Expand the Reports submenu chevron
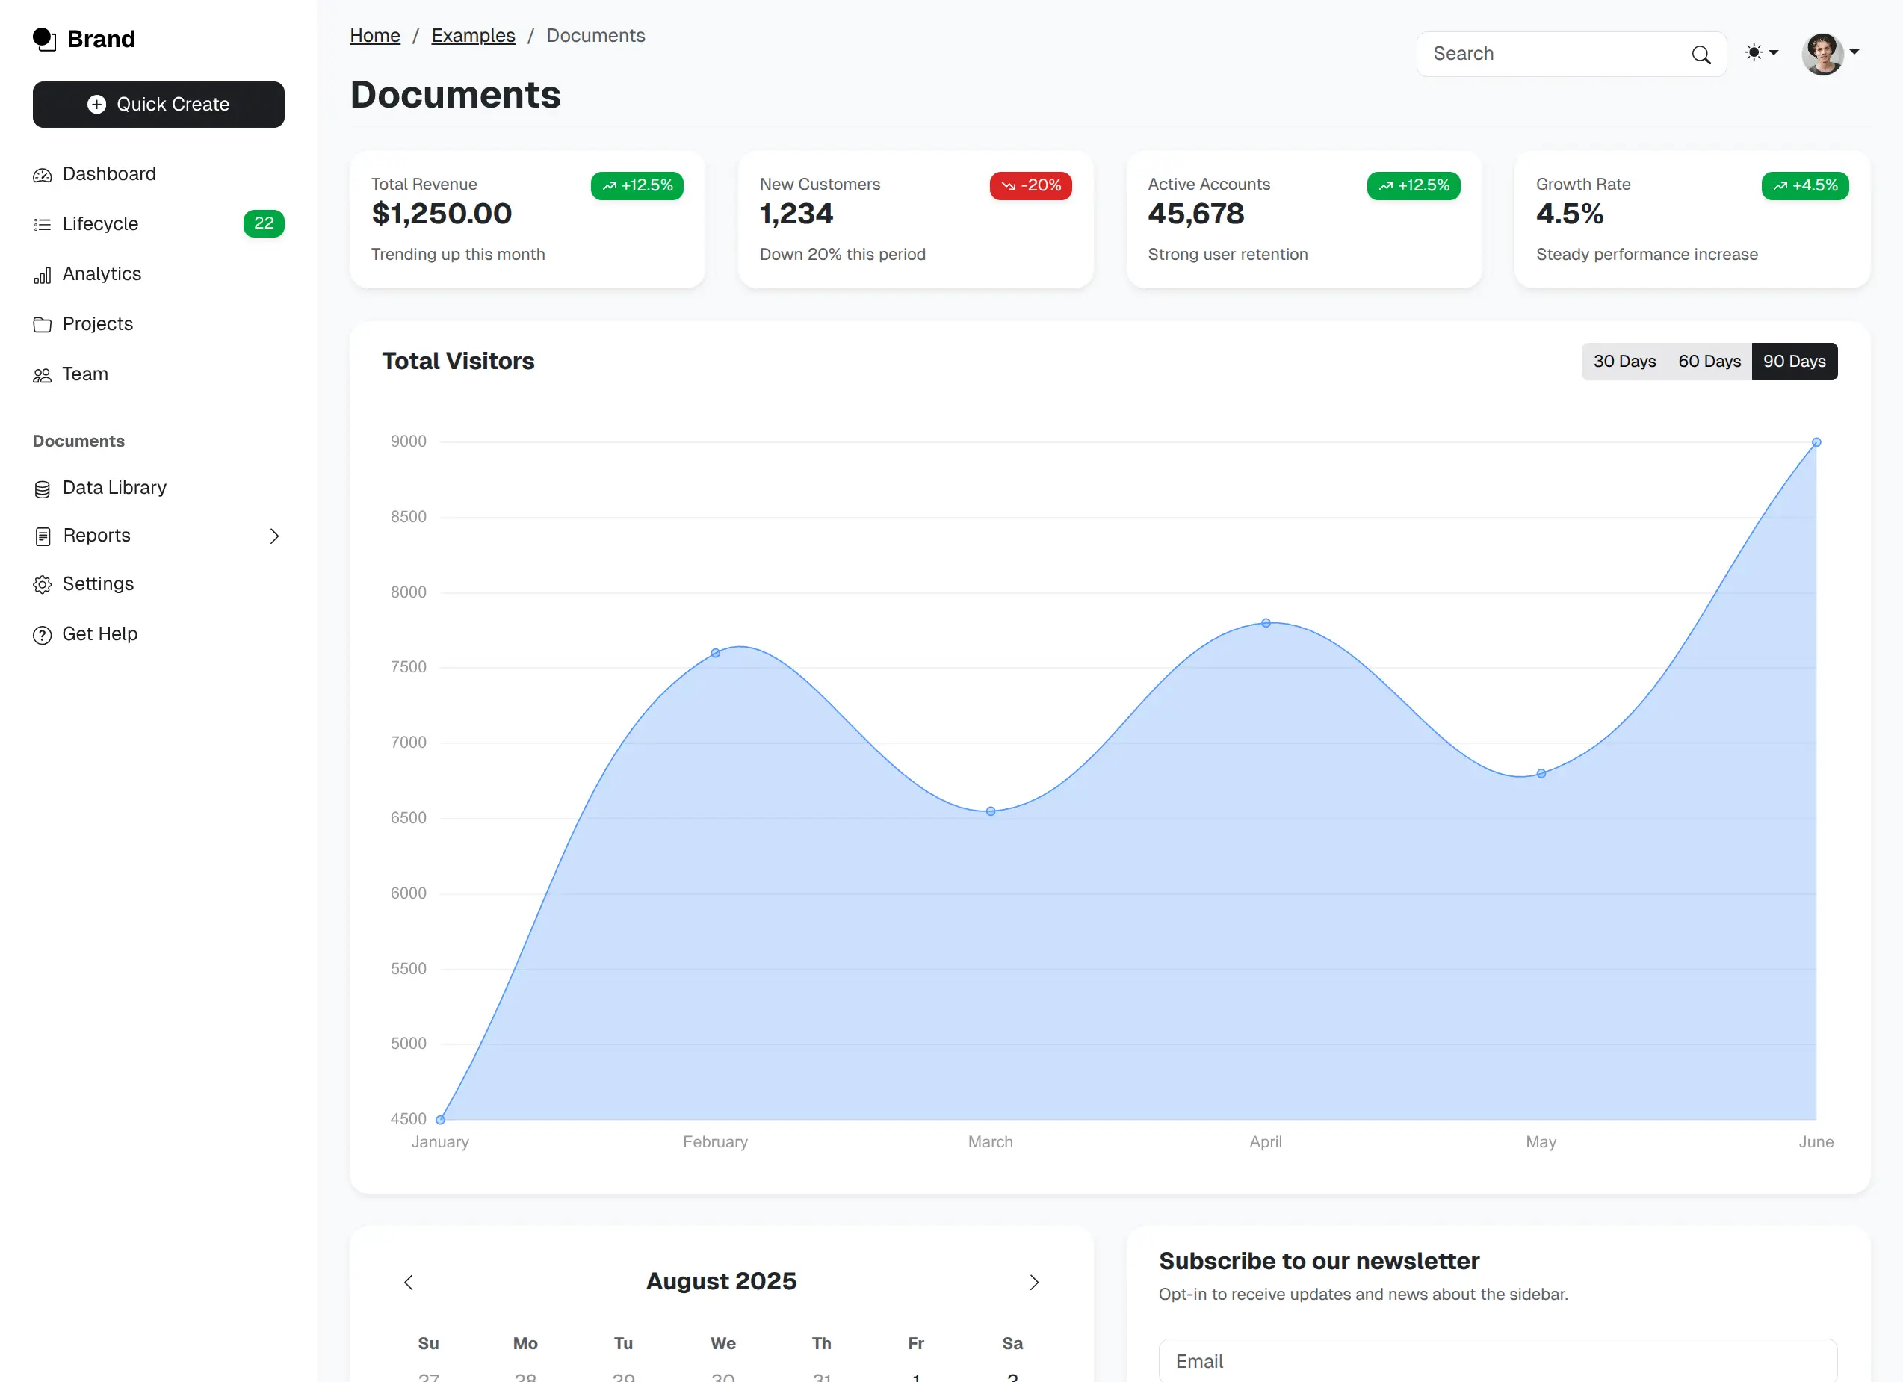Image resolution: width=1903 pixels, height=1382 pixels. [x=274, y=536]
